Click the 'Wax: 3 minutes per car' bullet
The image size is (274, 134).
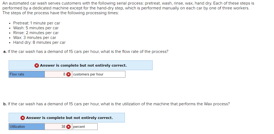click(35, 38)
